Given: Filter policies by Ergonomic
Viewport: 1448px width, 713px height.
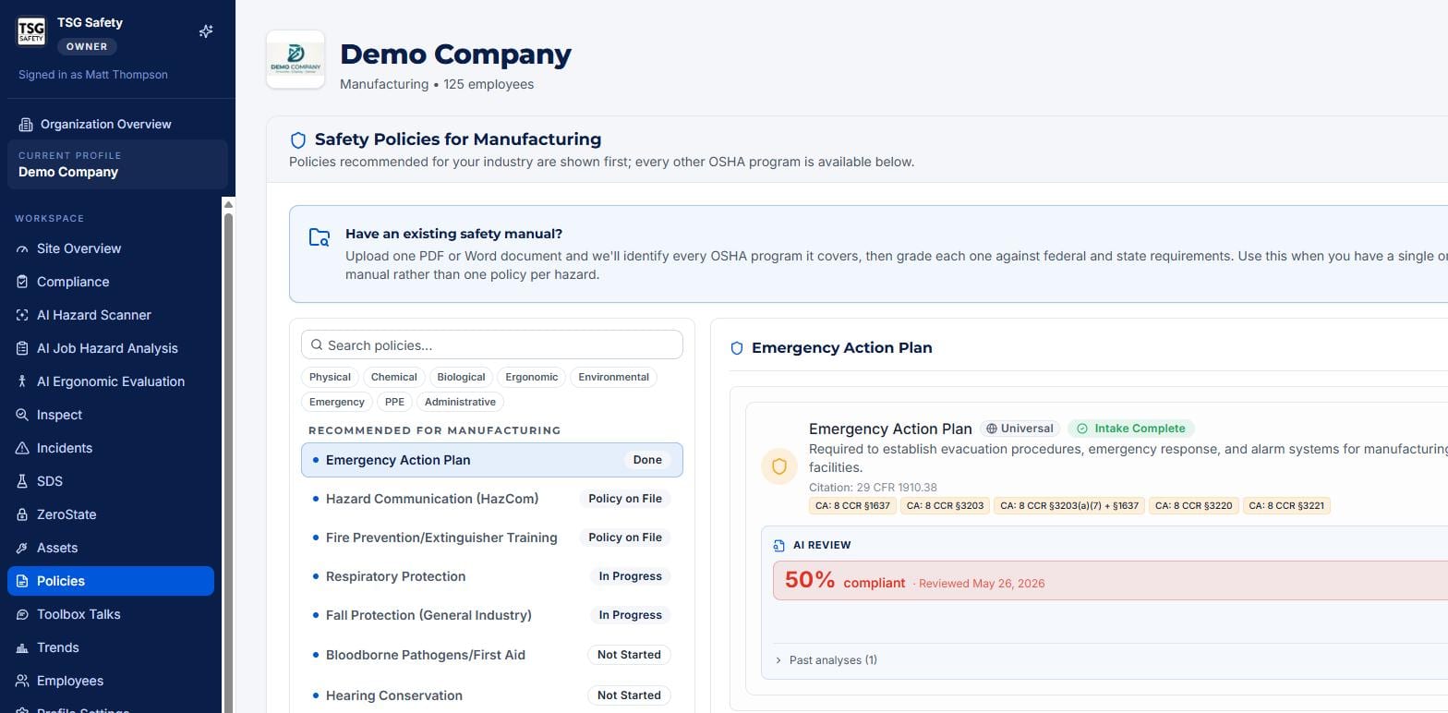Looking at the screenshot, I should [532, 377].
